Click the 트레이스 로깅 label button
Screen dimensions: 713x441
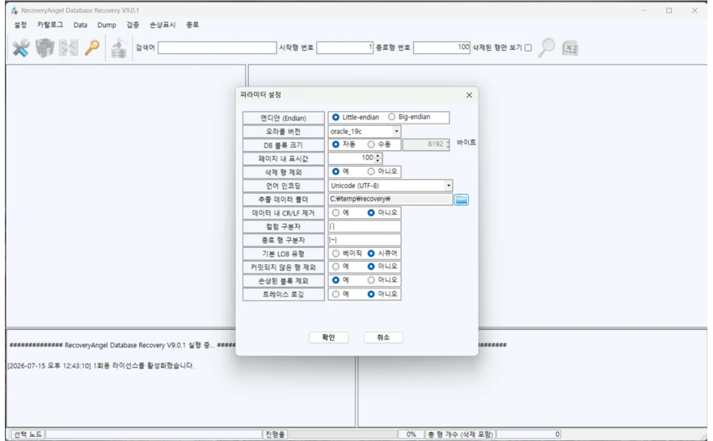pos(283,294)
